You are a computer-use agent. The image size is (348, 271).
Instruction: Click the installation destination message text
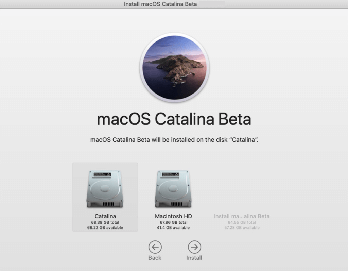[x=174, y=140]
